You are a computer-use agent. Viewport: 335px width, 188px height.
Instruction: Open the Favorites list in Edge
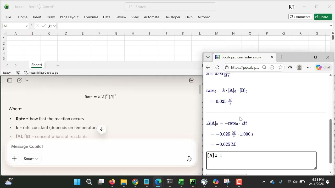click(x=290, y=67)
